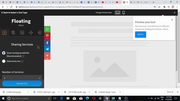This screenshot has width=180, height=101.
Task: Open Task View on the taskbar
Action: pyautogui.click(x=55, y=98)
